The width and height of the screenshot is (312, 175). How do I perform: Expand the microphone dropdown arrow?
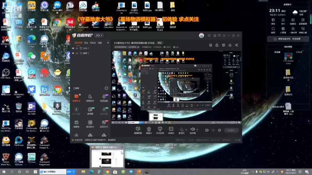tap(186, 129)
